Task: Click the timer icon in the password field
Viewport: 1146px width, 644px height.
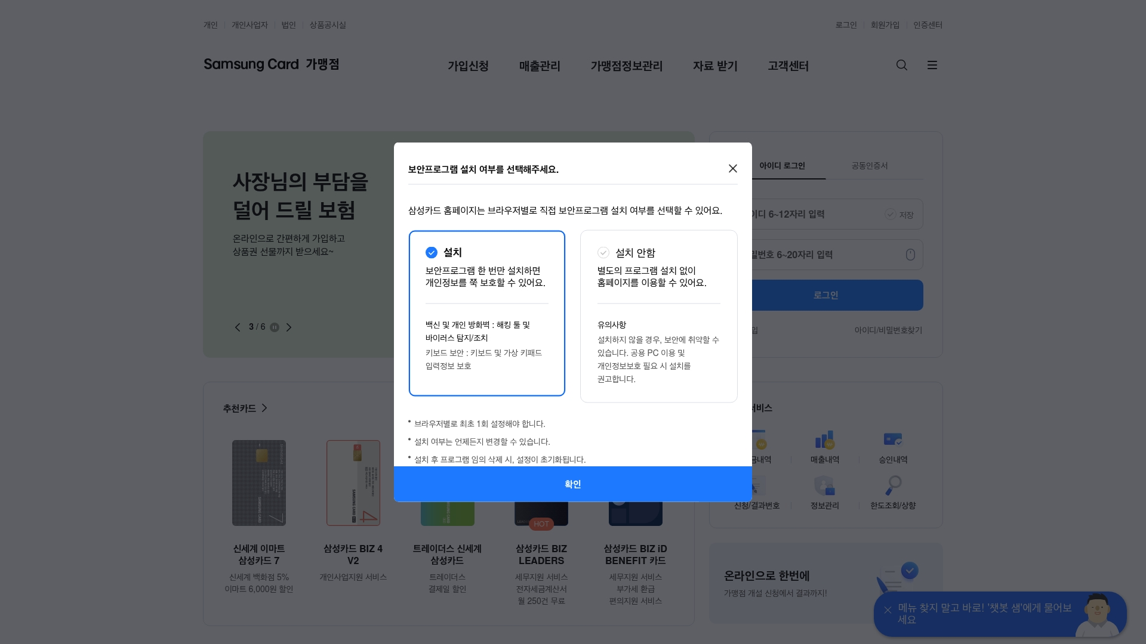Action: coord(910,255)
